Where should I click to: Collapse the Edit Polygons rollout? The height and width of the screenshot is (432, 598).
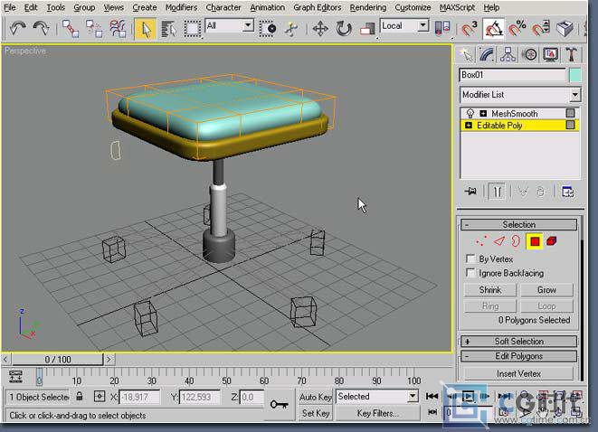(x=518, y=356)
